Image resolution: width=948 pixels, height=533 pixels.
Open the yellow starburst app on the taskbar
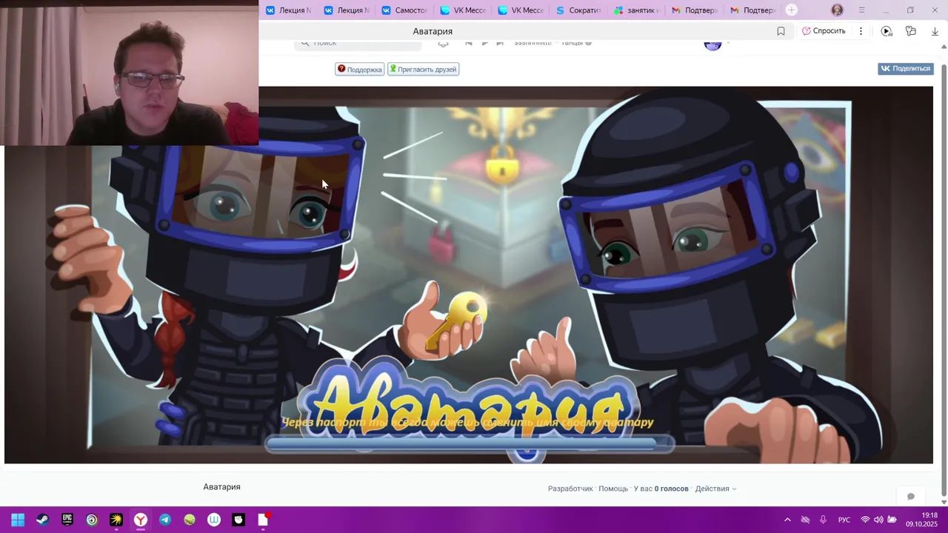[116, 520]
